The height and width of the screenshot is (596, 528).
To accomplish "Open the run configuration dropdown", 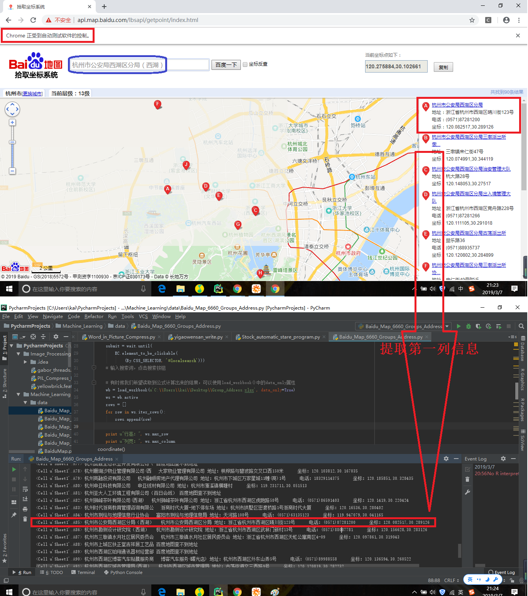I will coord(403,326).
